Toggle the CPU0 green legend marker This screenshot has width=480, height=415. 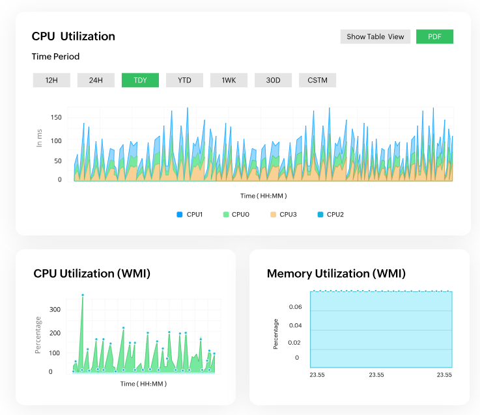click(x=225, y=214)
